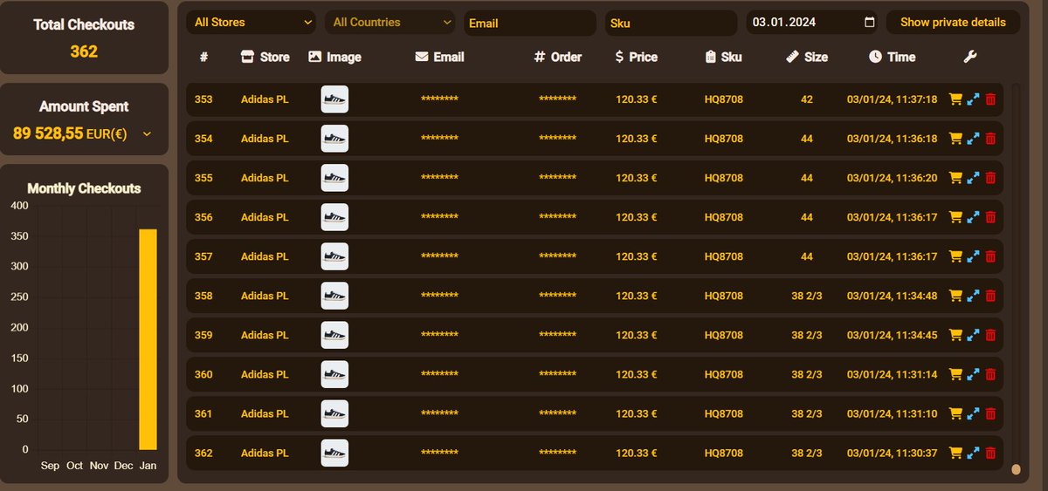Click the Size column header
This screenshot has height=491, width=1048.
click(x=807, y=57)
